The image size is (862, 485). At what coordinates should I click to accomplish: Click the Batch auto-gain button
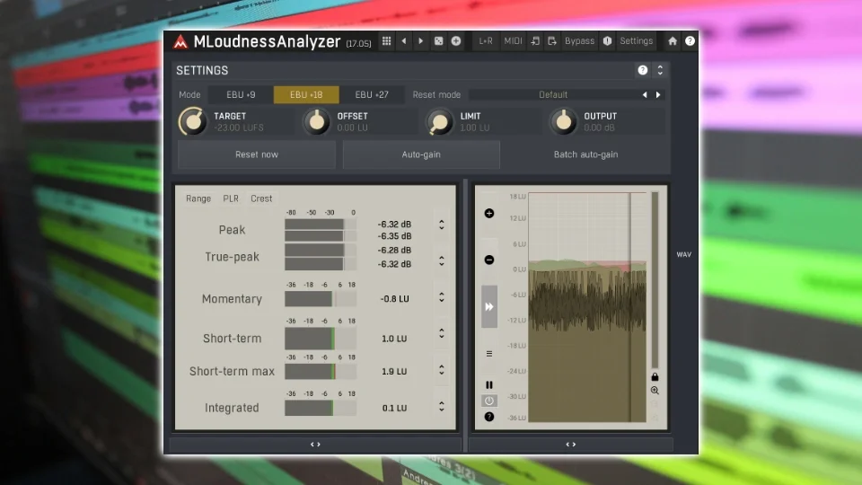click(586, 154)
